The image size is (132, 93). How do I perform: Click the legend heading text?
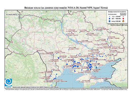pyautogui.click(x=117, y=12)
